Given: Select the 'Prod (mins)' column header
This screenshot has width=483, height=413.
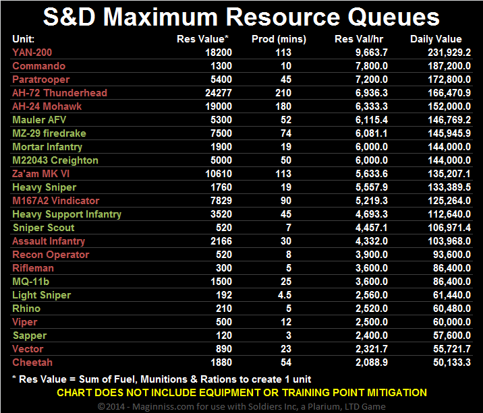Looking at the screenshot, I should click(x=279, y=39).
